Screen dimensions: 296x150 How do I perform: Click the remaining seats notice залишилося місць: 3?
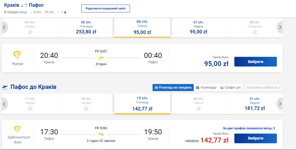click(x=249, y=128)
